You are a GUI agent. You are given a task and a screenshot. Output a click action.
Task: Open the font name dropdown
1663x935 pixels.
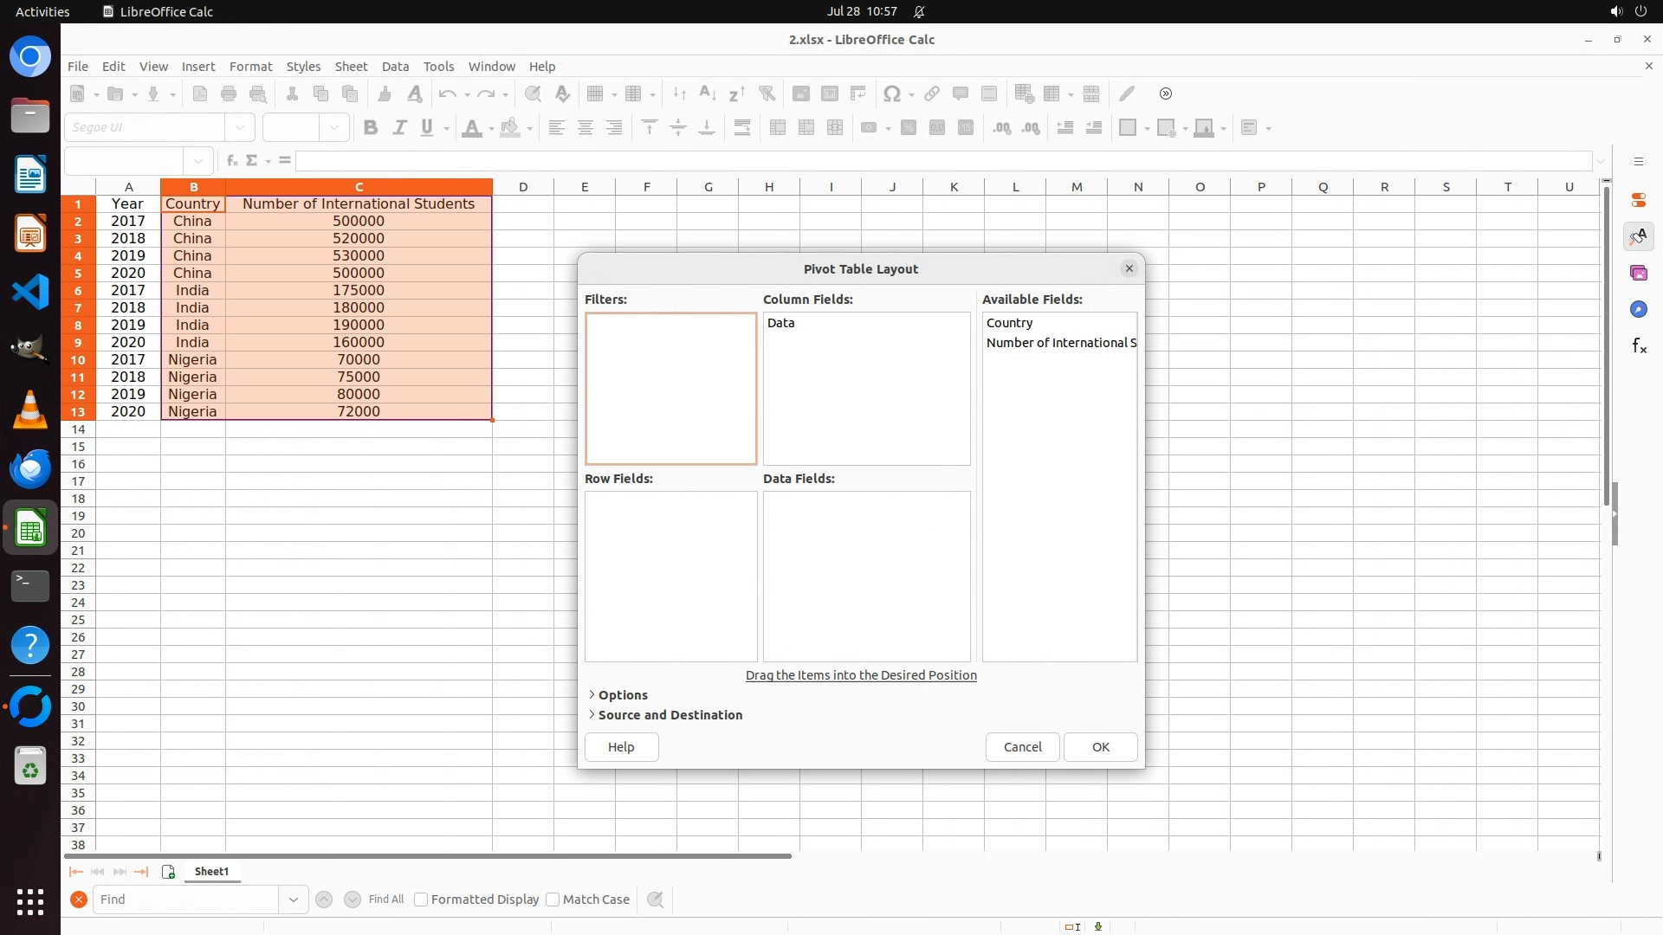tap(240, 128)
